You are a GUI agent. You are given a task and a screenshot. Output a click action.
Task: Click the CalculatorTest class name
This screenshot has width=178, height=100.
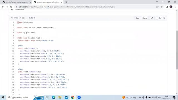click(x=34, y=38)
